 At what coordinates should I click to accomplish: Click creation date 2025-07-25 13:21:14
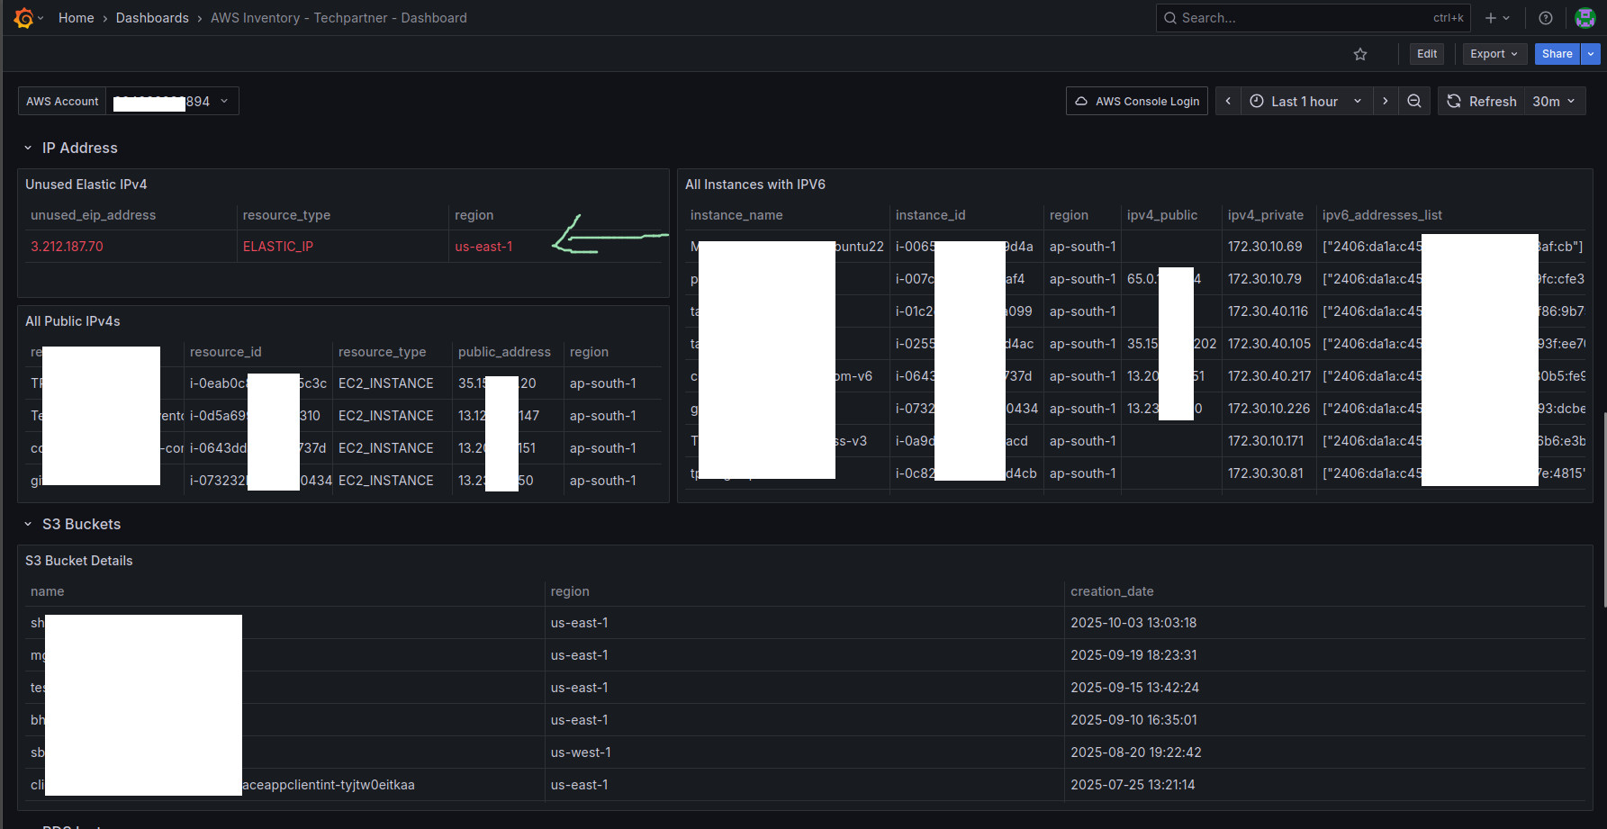click(1133, 785)
